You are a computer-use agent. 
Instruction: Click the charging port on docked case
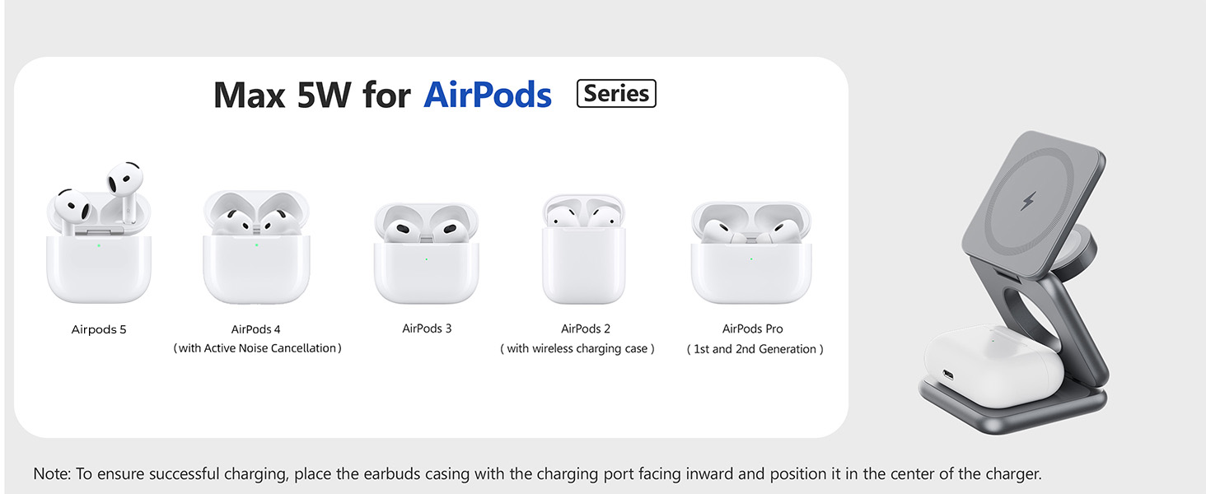947,375
